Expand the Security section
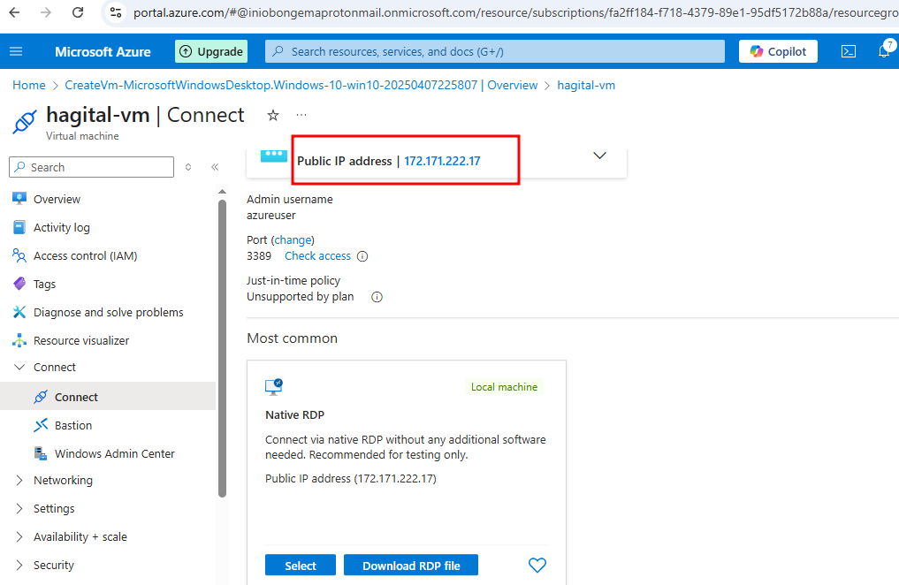Screen dimensions: 899x585 19,565
